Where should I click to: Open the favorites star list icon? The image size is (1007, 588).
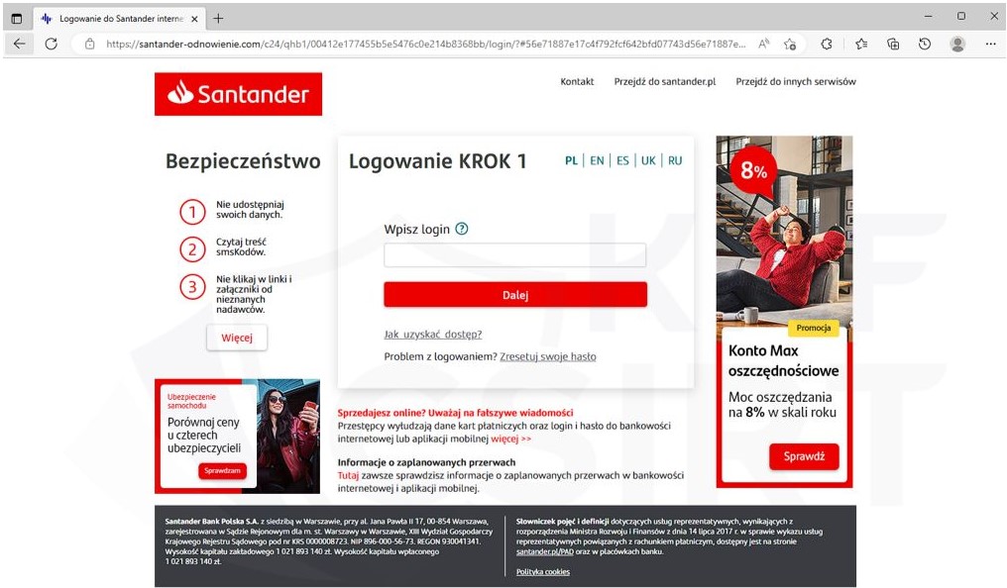[861, 44]
